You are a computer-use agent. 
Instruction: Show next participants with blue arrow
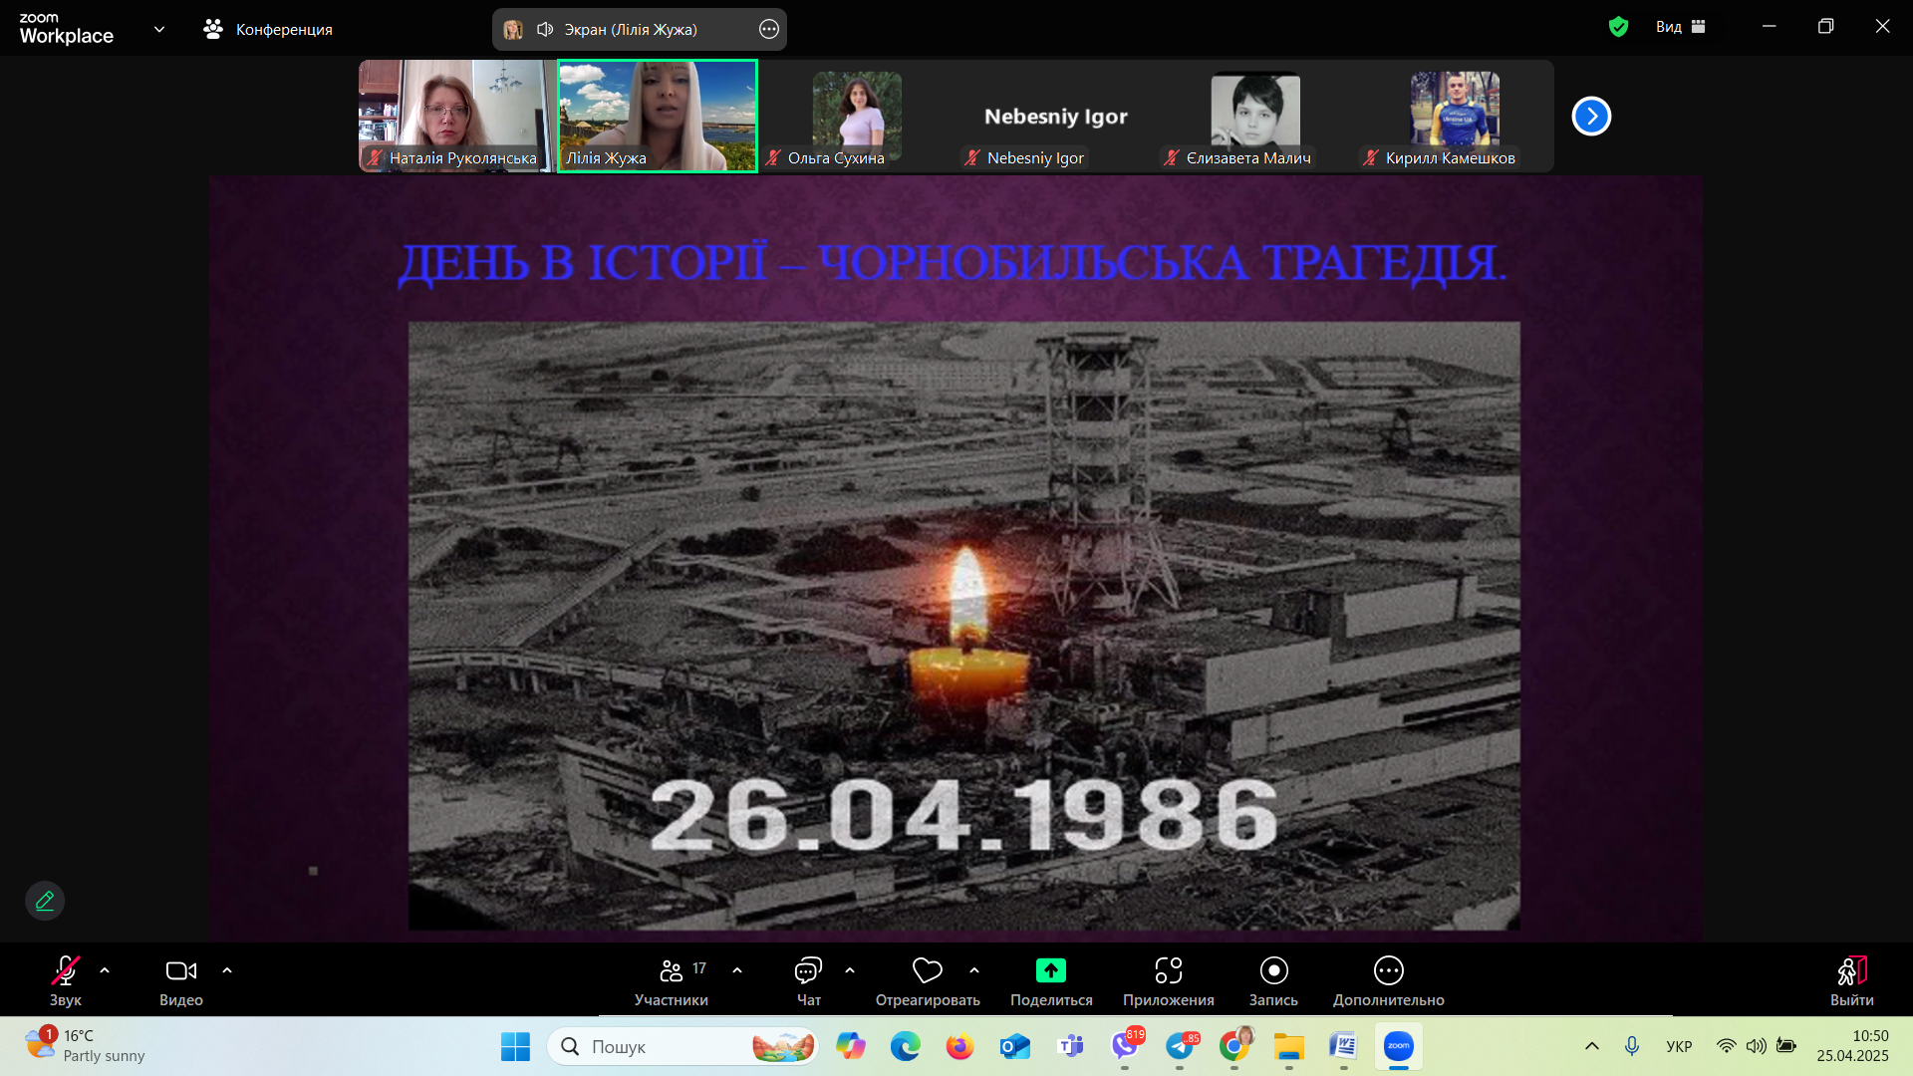[x=1591, y=117]
